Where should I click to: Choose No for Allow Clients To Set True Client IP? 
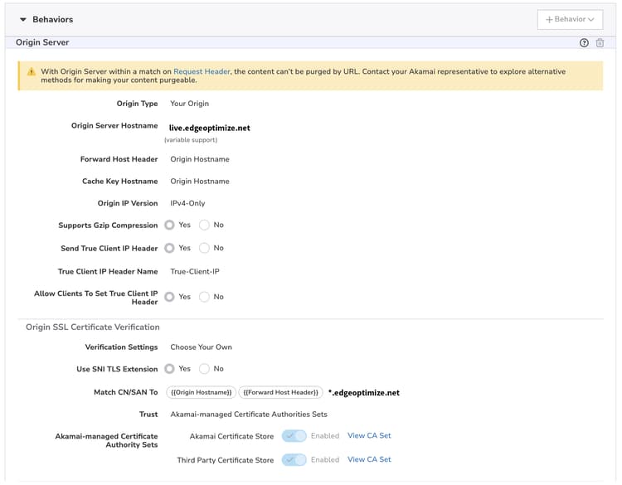tap(204, 297)
